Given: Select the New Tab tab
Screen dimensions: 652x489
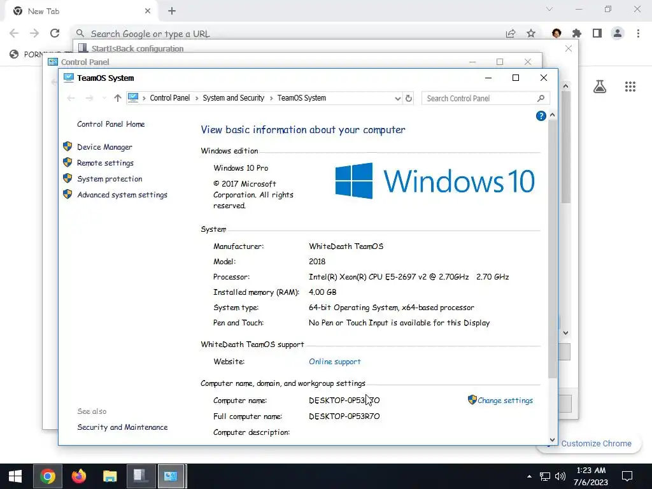Looking at the screenshot, I should [x=81, y=11].
